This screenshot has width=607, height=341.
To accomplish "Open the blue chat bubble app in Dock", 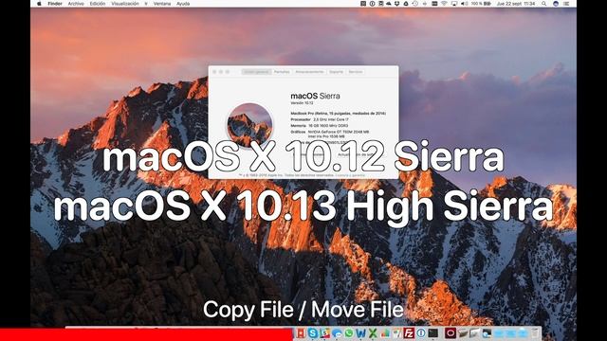I will coord(337,332).
